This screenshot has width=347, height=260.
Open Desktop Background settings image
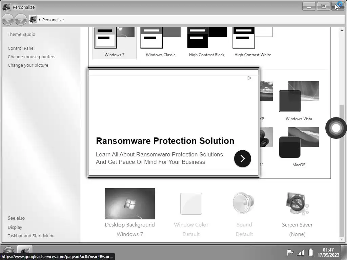coord(130,203)
